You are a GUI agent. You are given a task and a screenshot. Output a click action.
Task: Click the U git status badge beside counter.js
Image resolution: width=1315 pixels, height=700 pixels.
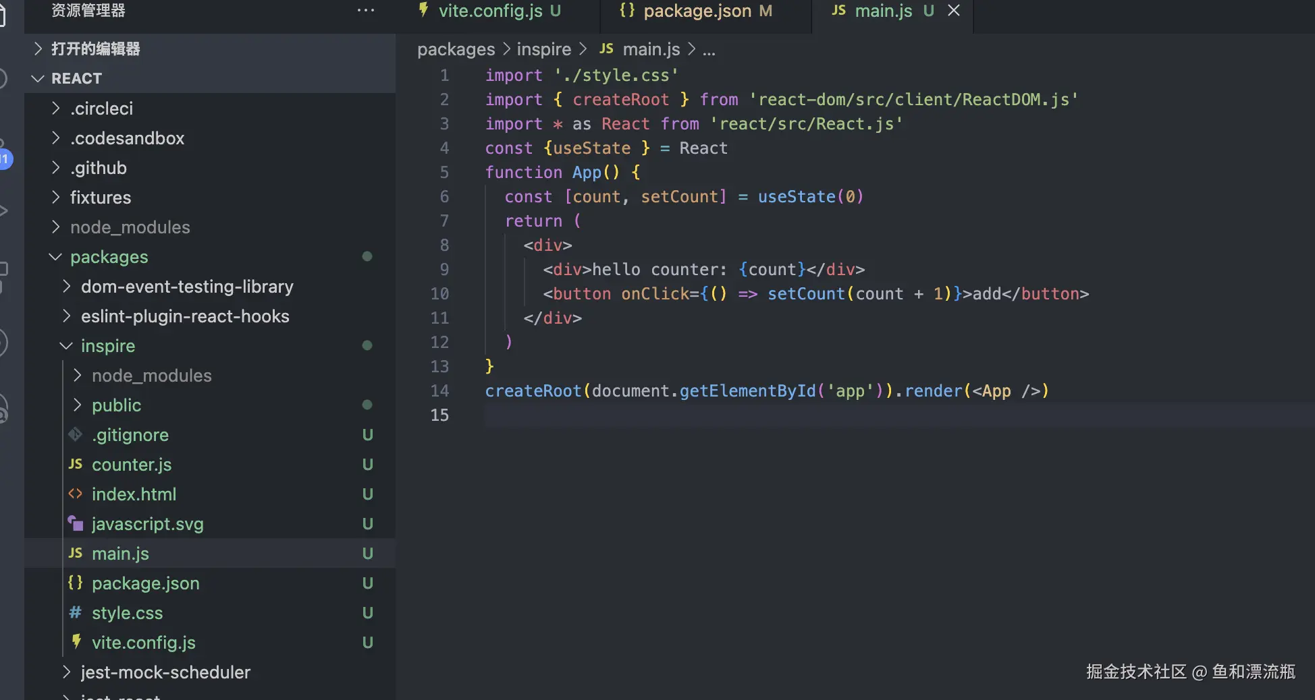coord(367,465)
